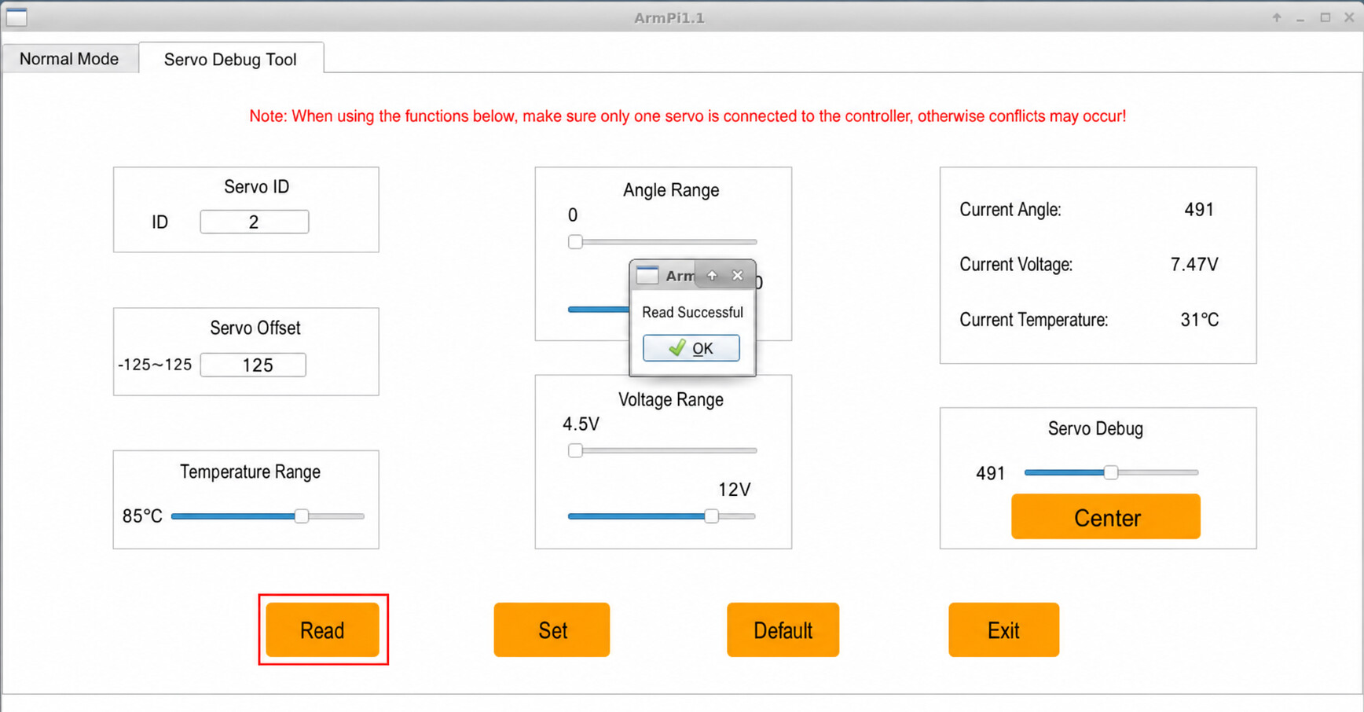Screen dimensions: 1364x712
Task: Switch to the Normal Mode tab
Action: 69,59
